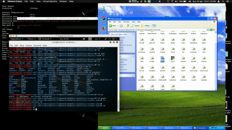
Task: Collapse the Details panel chevron
Action: click(133, 75)
